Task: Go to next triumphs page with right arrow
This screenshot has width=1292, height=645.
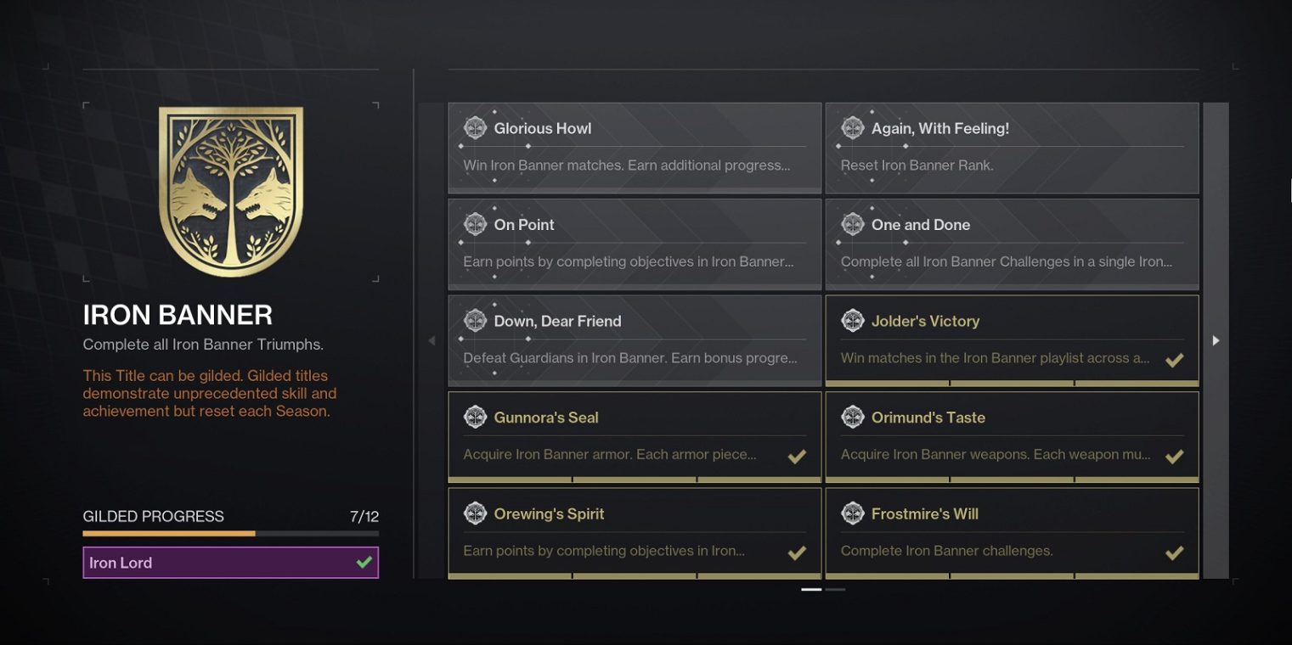Action: [x=1216, y=340]
